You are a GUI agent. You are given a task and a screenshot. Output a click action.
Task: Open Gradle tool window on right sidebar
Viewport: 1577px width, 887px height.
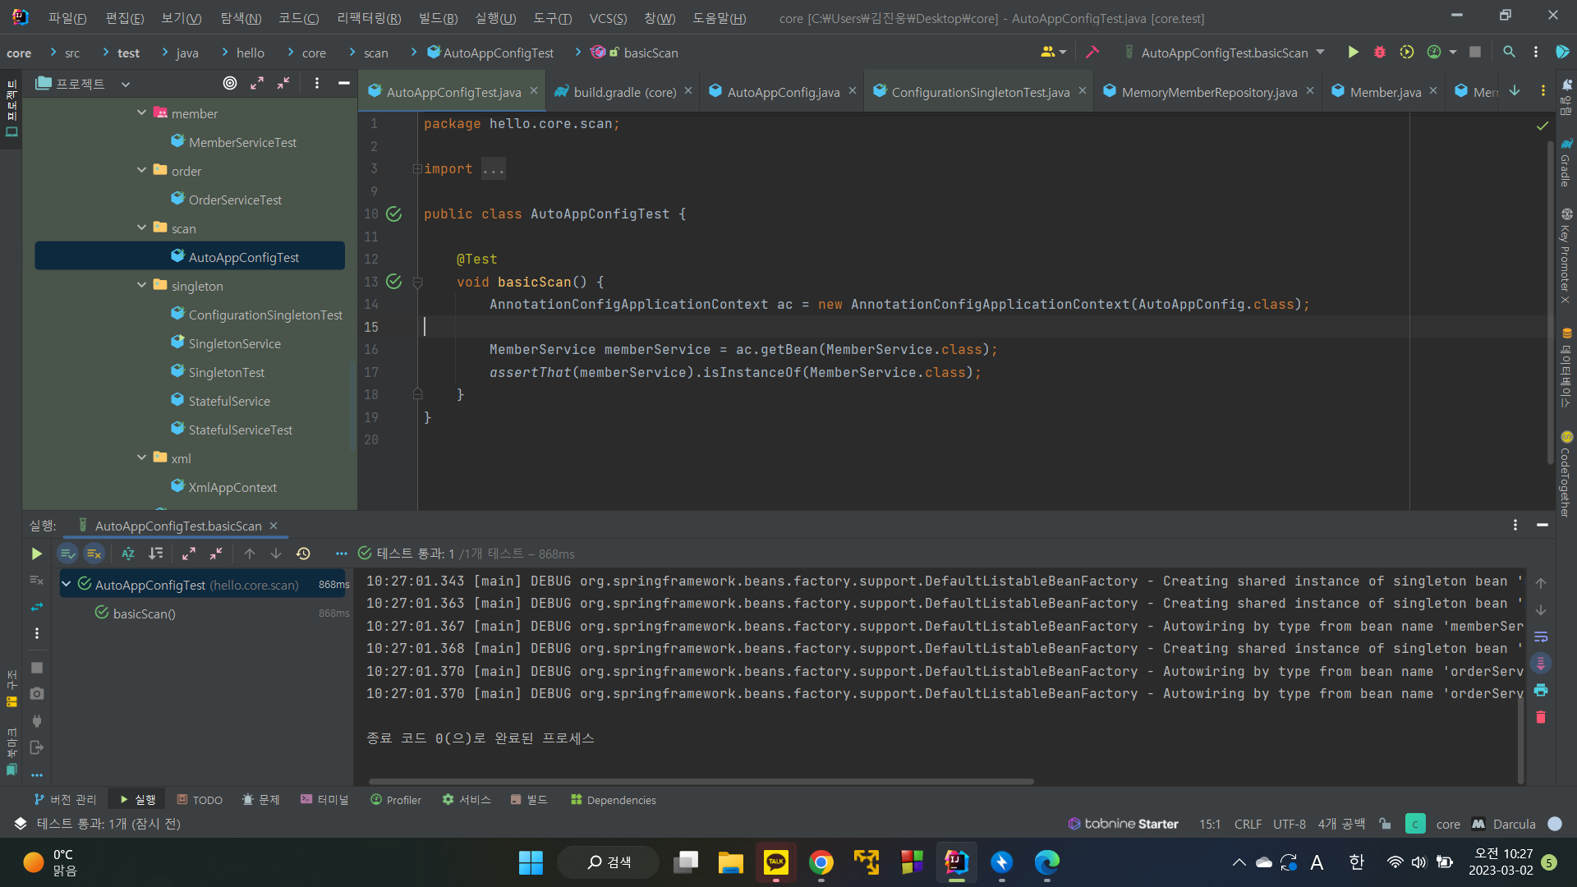(1566, 163)
